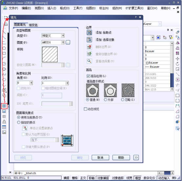This screenshot has height=181, width=182.
Task: Click the Move tool in right toolbar
Action: pyautogui.click(x=177, y=59)
